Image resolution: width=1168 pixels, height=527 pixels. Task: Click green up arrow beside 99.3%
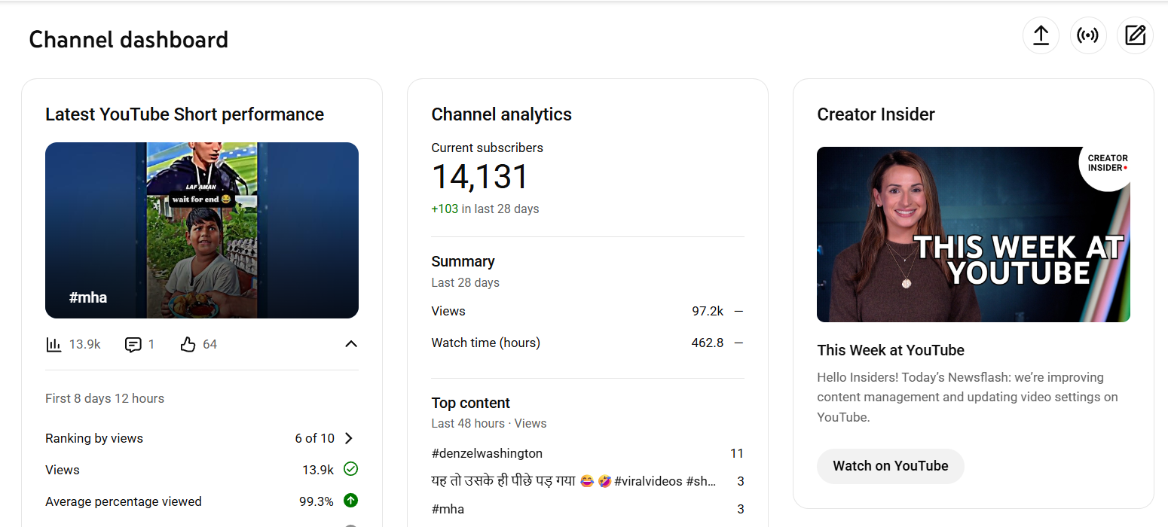tap(350, 501)
